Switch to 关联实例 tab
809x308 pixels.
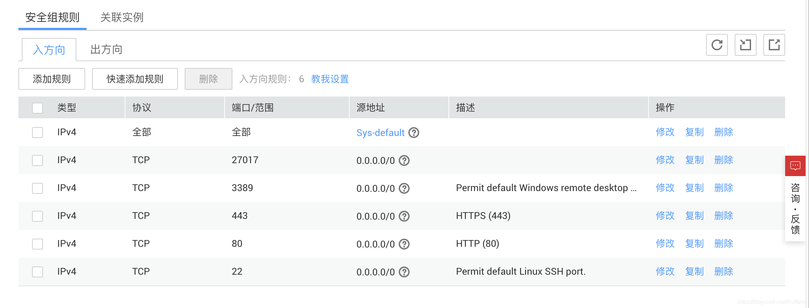tap(122, 17)
